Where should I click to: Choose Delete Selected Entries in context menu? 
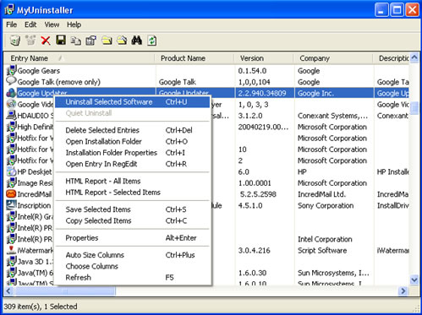coord(133,130)
